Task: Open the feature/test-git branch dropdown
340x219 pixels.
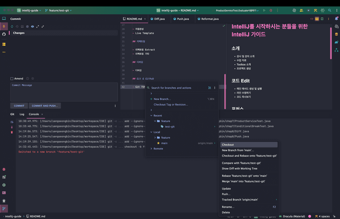Action: [58, 10]
